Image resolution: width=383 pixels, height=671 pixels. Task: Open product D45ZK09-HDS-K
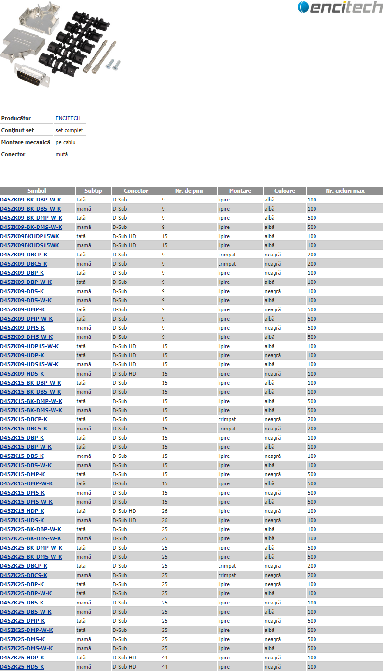click(x=22, y=374)
